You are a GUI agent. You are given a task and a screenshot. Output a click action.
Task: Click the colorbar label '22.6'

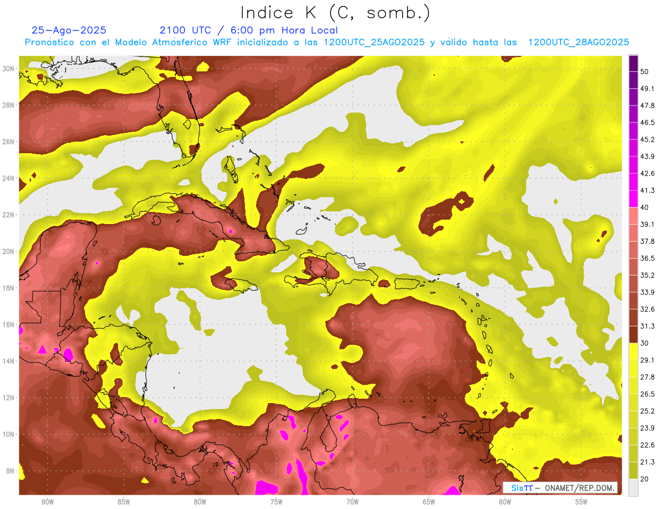(x=647, y=445)
